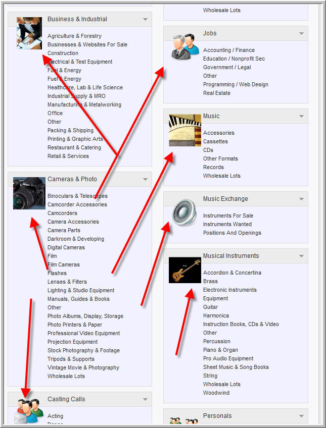Open Manufacturing & Metalworking link

[84, 104]
